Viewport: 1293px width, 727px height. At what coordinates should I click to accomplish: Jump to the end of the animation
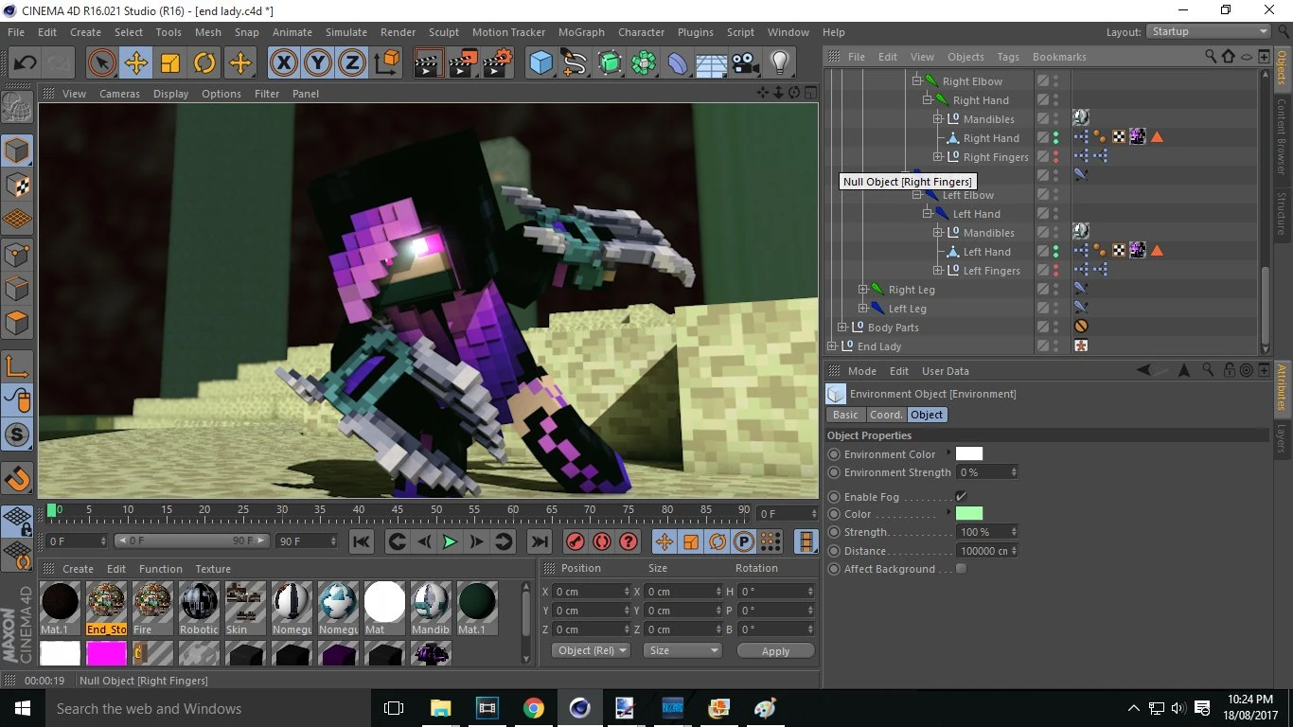coord(539,541)
